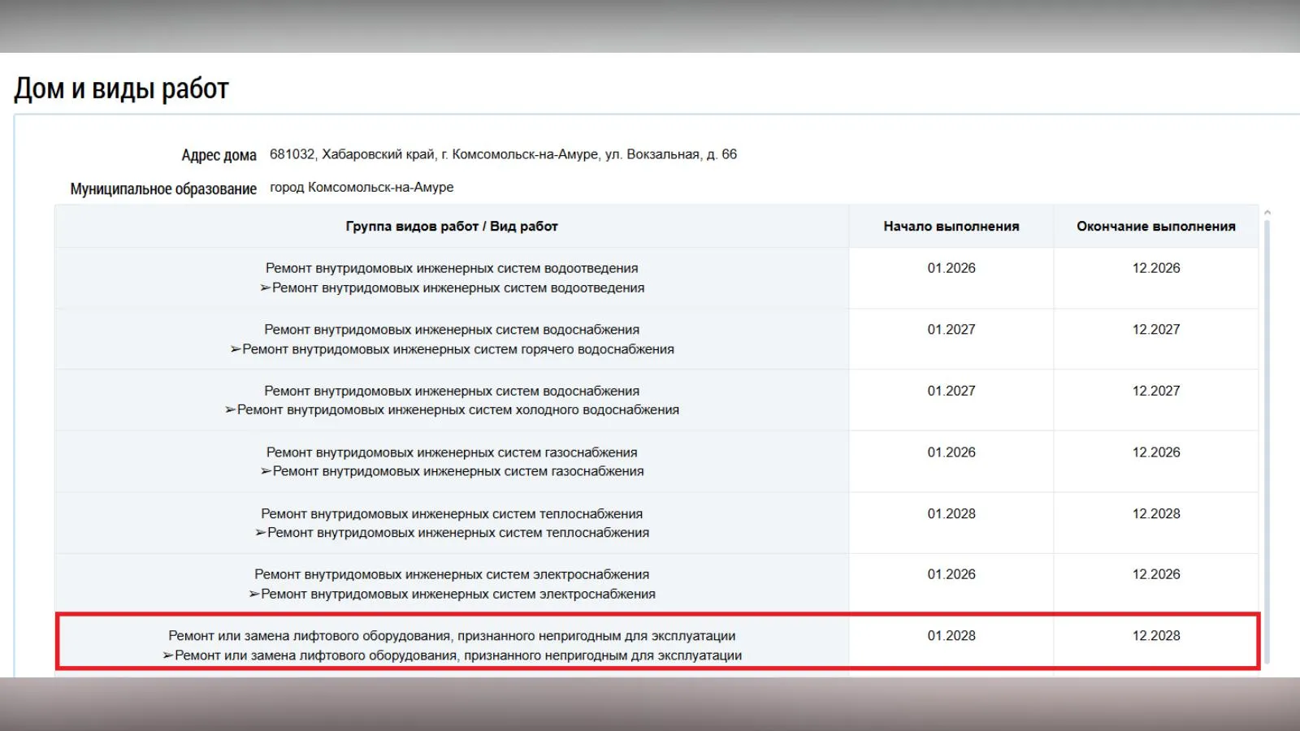Click "город Комсомольск-на-Амуре" municipality value
This screenshot has width=1300, height=731.
coord(363,185)
